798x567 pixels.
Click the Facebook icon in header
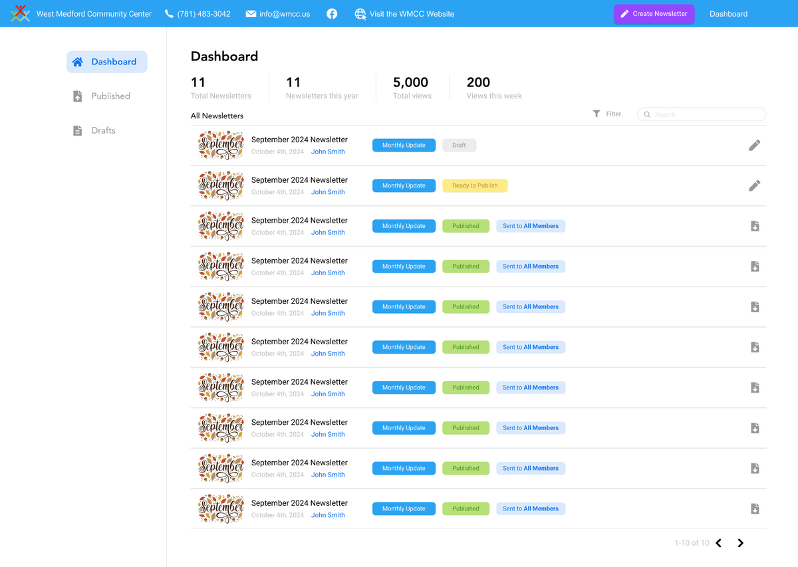coord(332,14)
